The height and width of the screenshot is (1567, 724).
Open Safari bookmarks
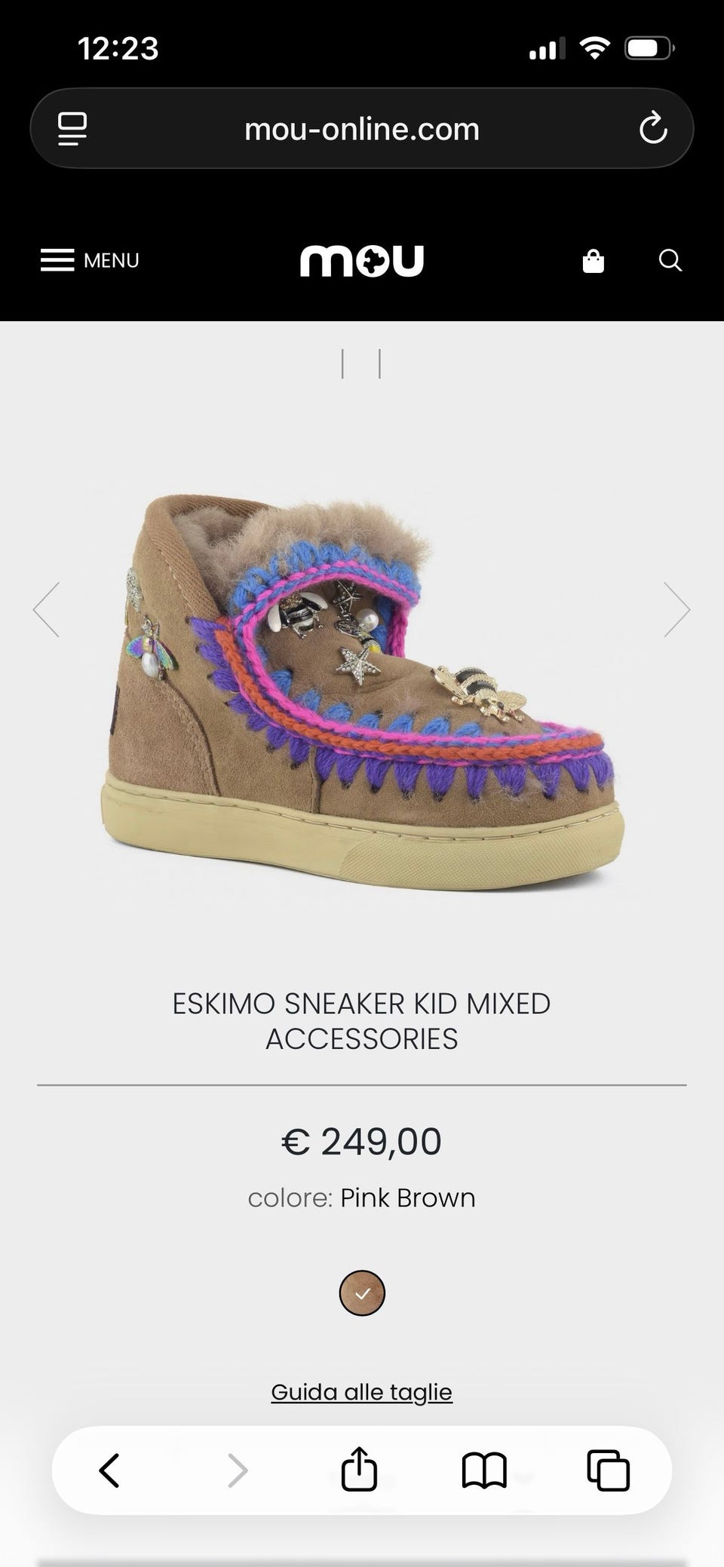[x=484, y=1470]
